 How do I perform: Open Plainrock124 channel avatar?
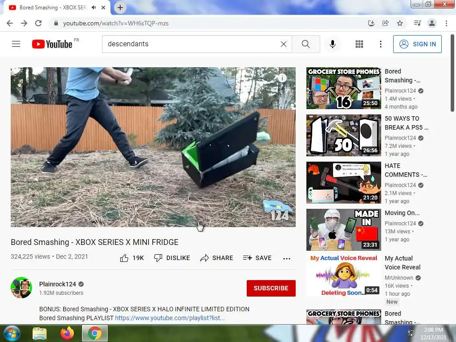(x=21, y=288)
